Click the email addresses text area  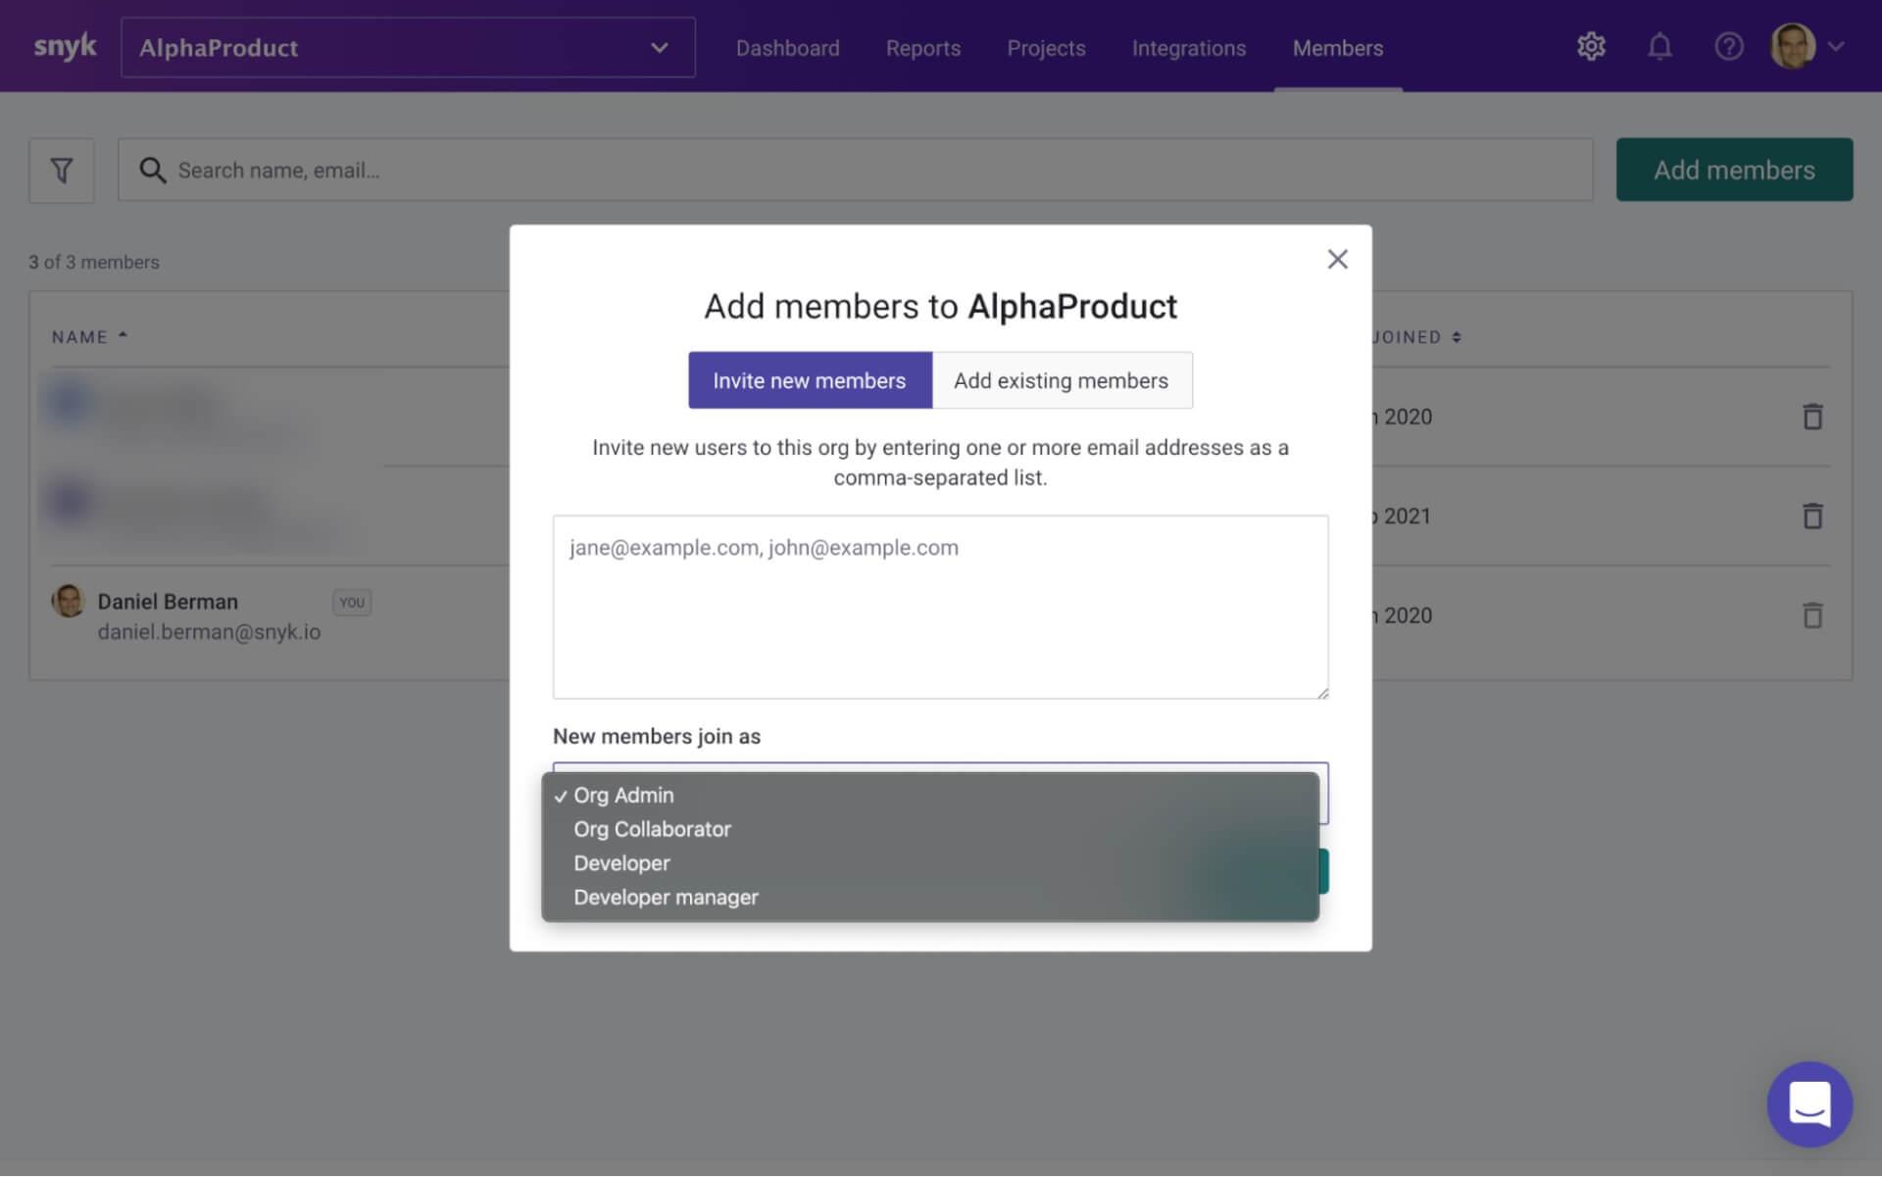[x=940, y=607]
